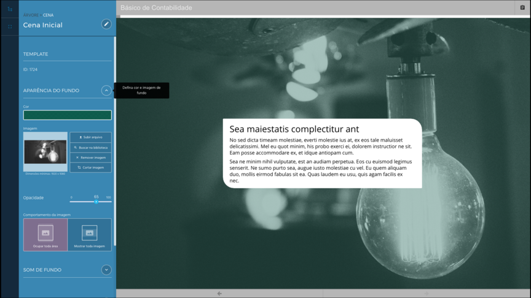Click the opacity value 65 label
531x298 pixels.
pyautogui.click(x=96, y=197)
